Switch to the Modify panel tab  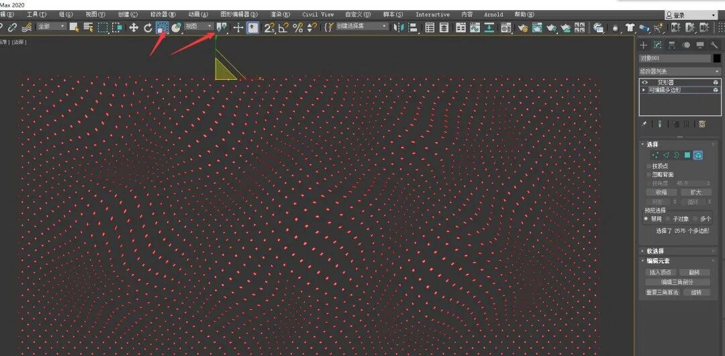point(657,45)
